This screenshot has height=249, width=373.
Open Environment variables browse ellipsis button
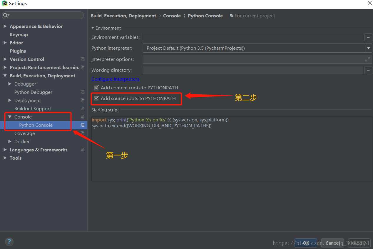coord(368,37)
